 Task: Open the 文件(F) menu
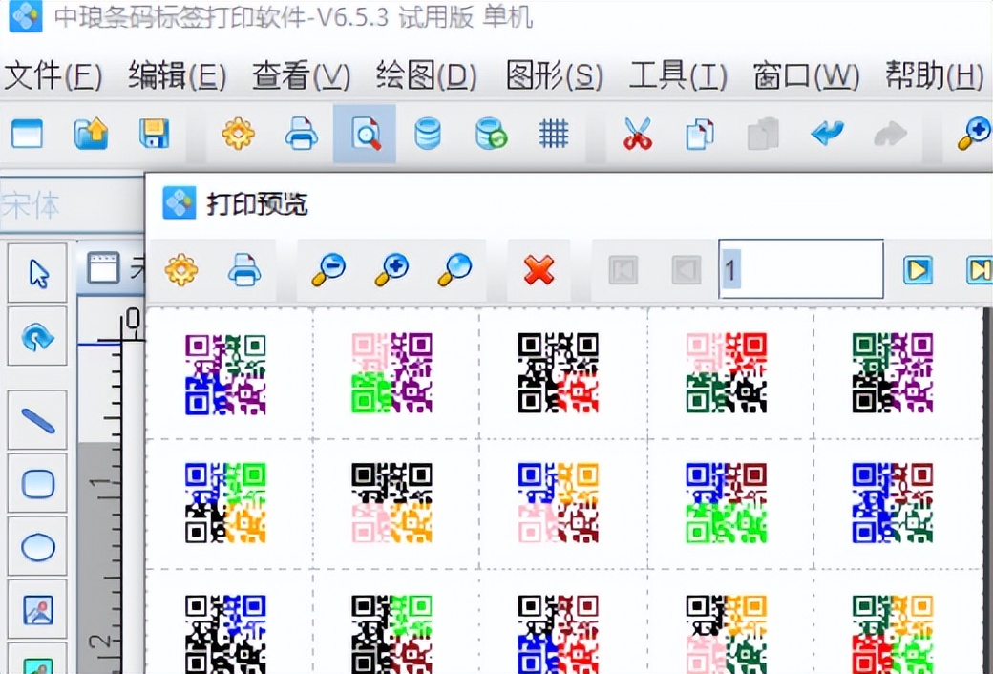pos(53,76)
